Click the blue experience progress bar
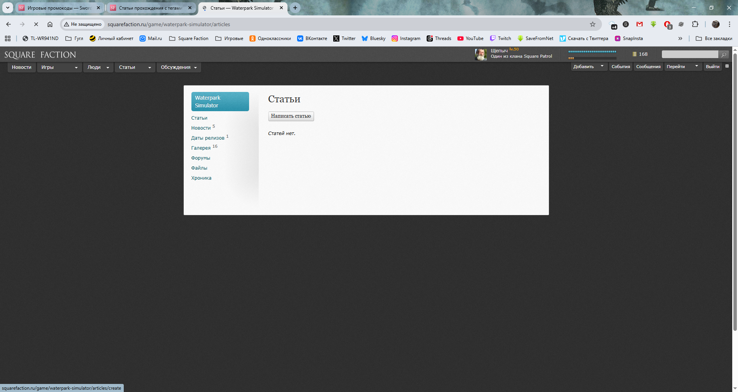 click(x=592, y=52)
